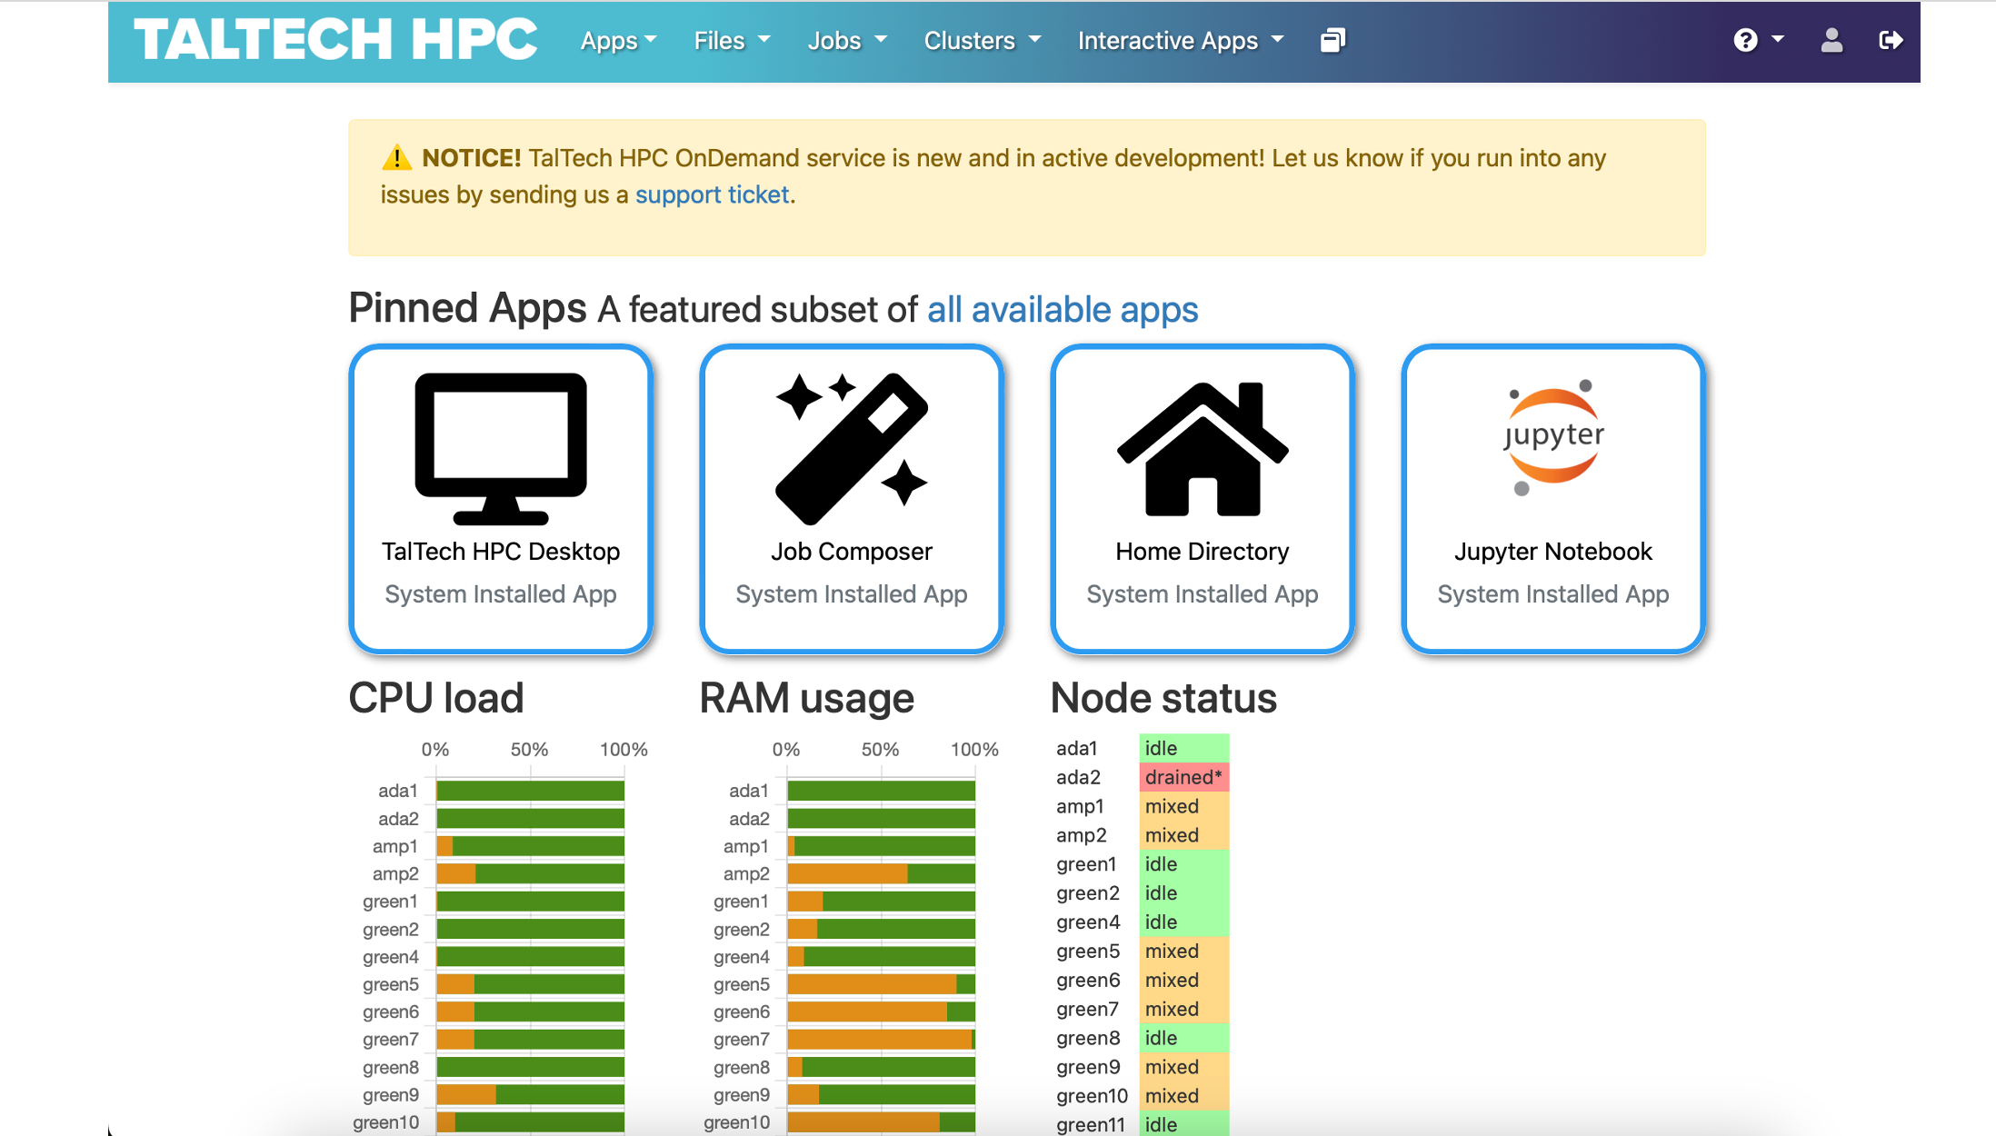Open the Job Composer label

pos(852,552)
